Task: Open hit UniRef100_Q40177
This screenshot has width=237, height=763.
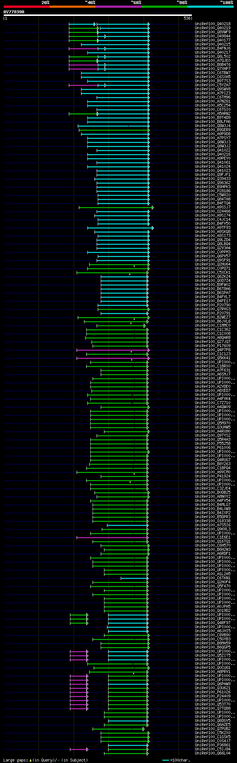Action: point(213,40)
